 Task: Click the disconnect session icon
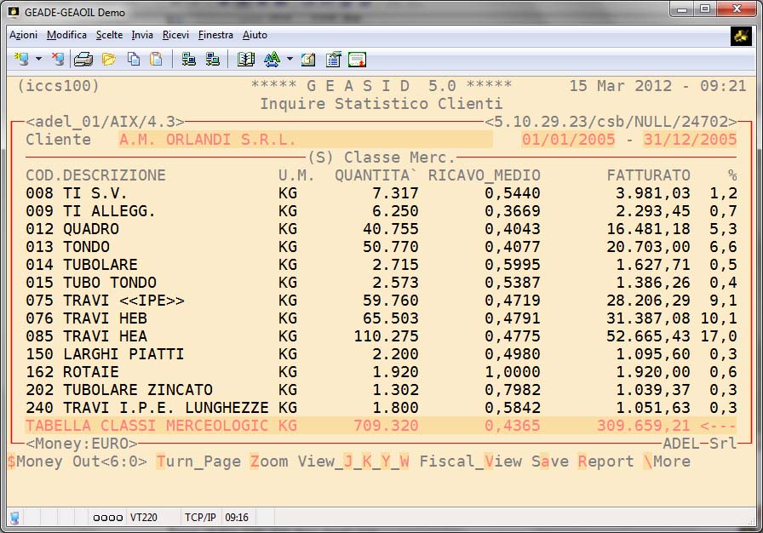click(58, 60)
